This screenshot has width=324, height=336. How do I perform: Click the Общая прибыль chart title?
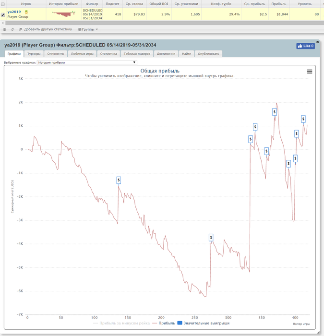coord(160,71)
